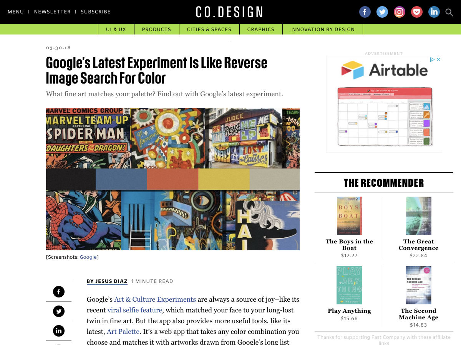Go to INNOVATION BY DESIGN section
This screenshot has width=461, height=345.
pos(323,29)
